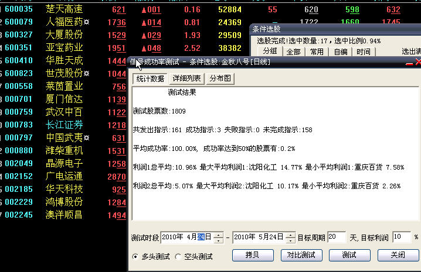
Task: Click stock name 武汉中百
Action: [64, 112]
